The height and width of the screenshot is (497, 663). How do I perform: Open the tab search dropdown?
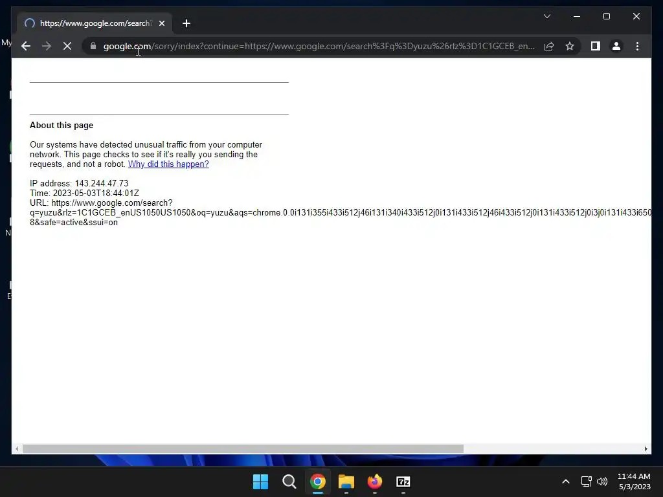tap(546, 16)
